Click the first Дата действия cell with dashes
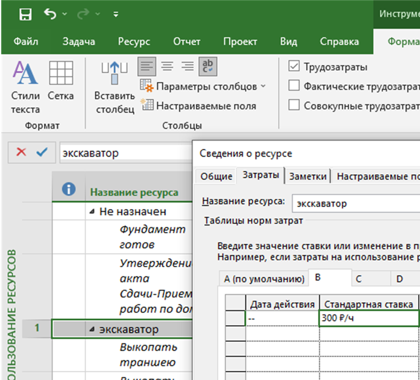Viewport: 420px width, 380px height. [x=282, y=318]
